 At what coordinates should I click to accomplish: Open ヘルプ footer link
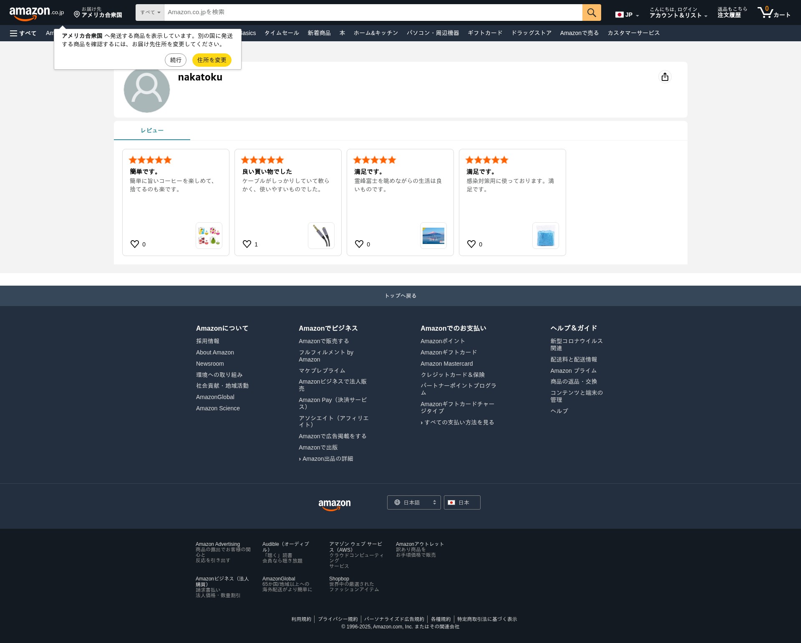559,411
